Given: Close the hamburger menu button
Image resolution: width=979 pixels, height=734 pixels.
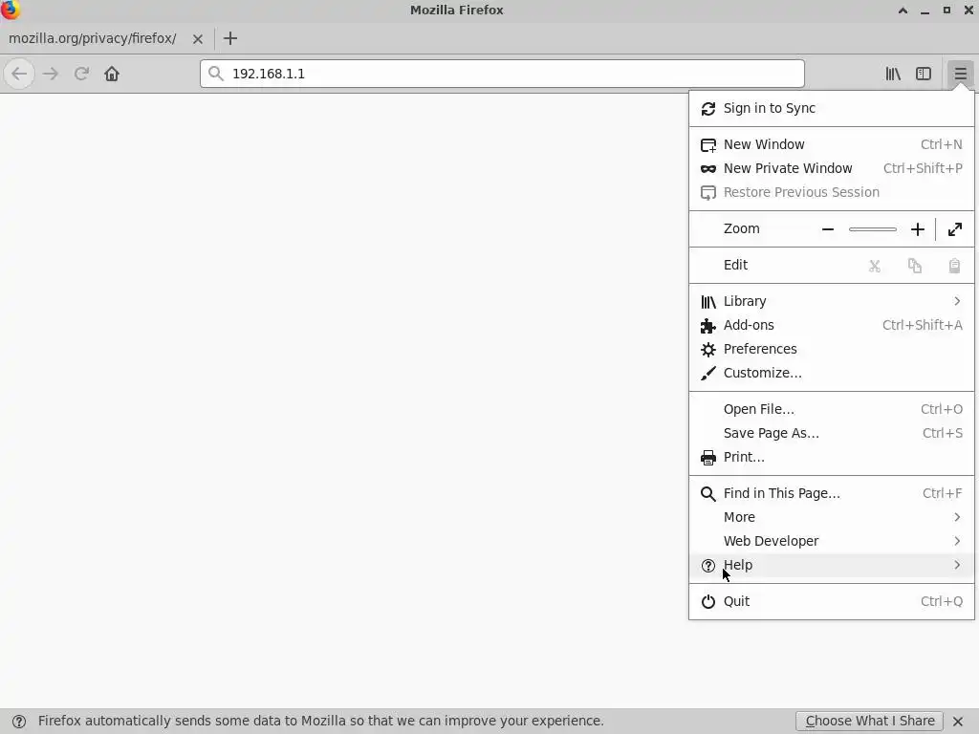Looking at the screenshot, I should pos(960,74).
